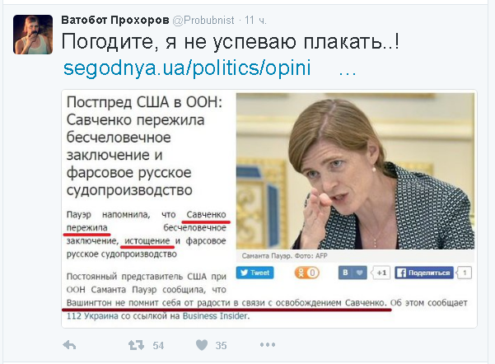Click the blue Tweet share button
Image resolution: width=495 pixels, height=364 pixels.
pos(255,273)
